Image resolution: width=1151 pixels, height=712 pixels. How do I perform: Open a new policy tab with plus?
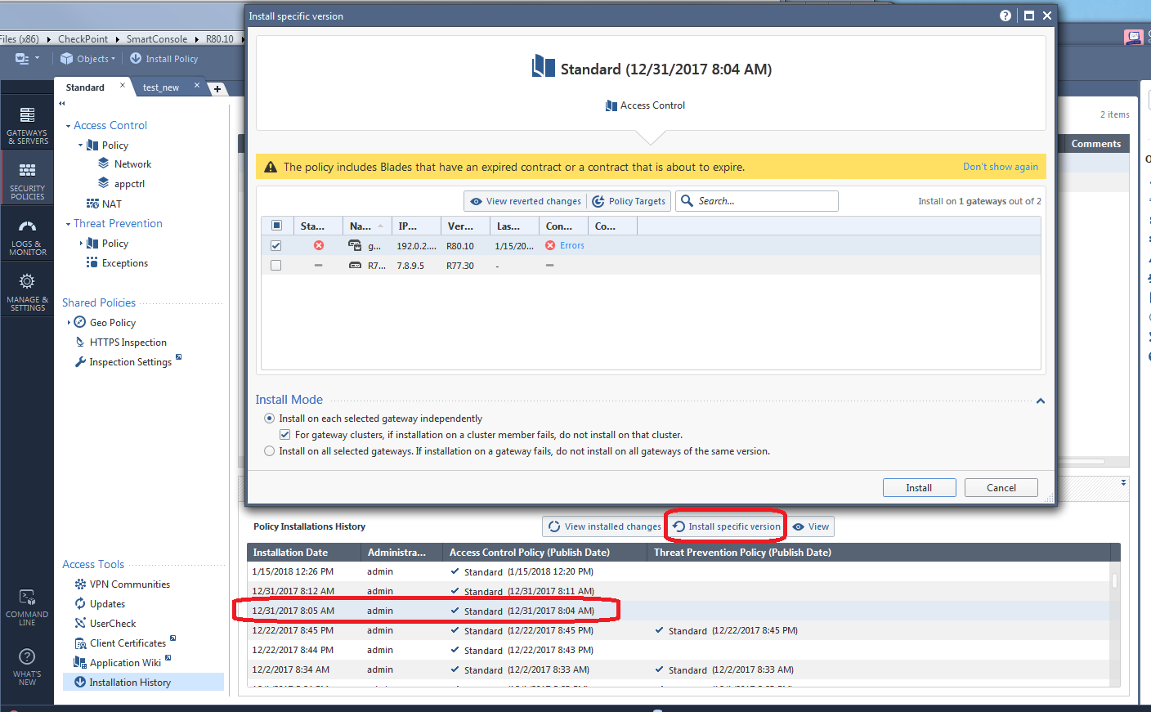(x=217, y=88)
